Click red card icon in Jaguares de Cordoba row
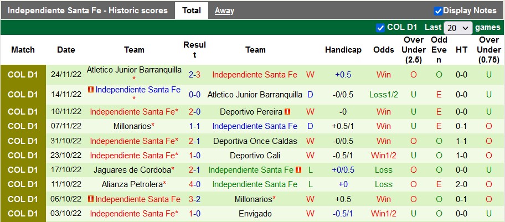Viewport: 505px width, 222px height. click(x=298, y=170)
